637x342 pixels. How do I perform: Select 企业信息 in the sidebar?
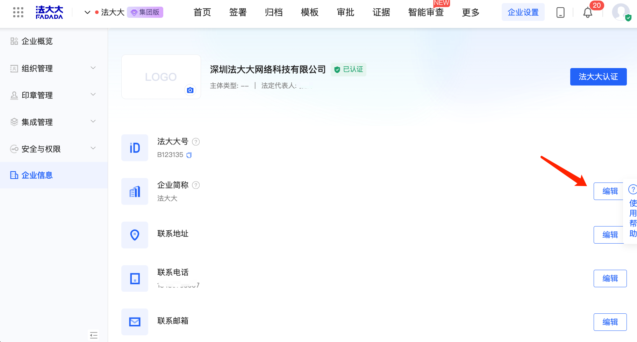coord(54,175)
